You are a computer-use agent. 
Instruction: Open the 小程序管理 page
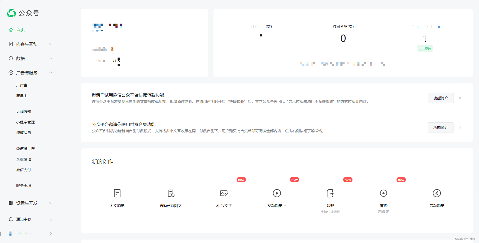(25, 122)
